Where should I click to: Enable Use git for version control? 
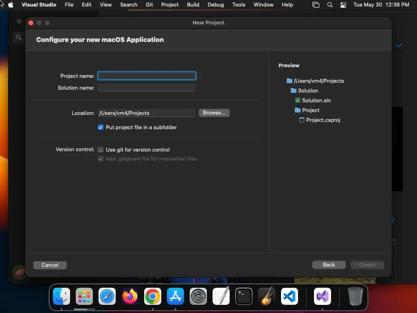(101, 150)
